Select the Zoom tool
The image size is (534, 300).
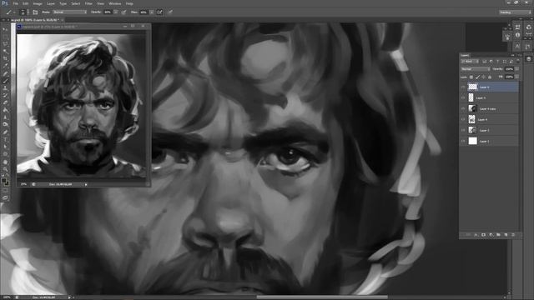point(6,169)
